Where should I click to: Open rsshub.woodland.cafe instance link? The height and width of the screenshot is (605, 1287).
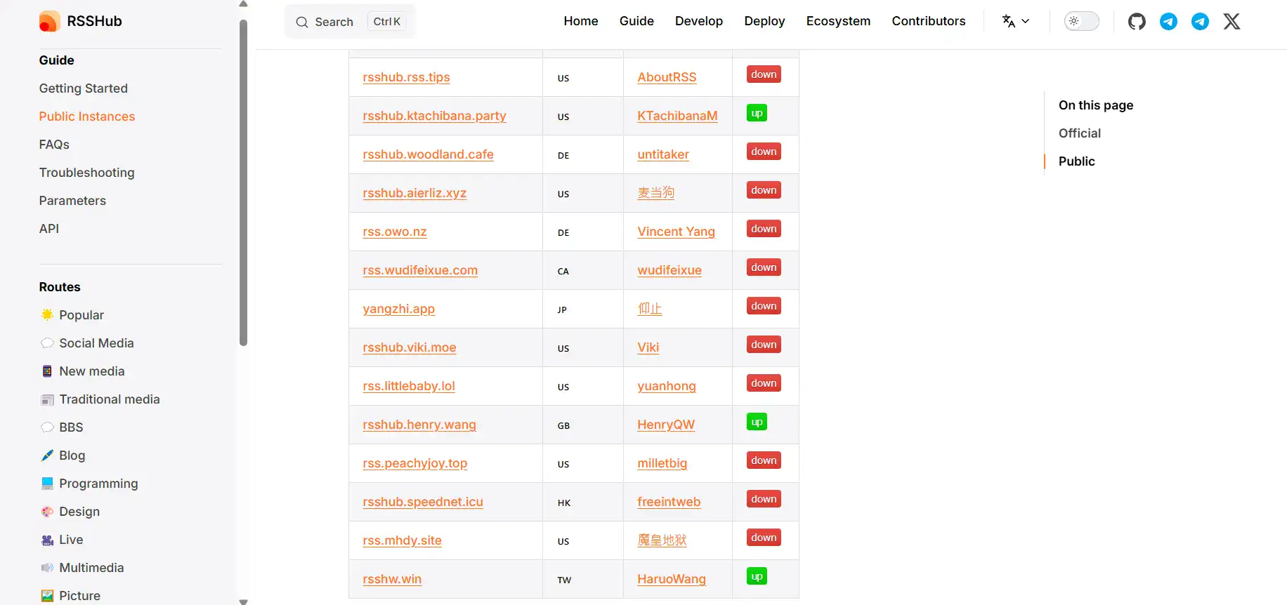428,154
